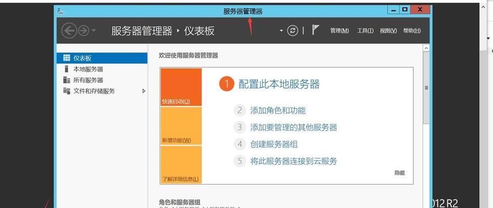Click the 文件和存储服务 icon
Image resolution: width=493 pixels, height=208 pixels.
pyautogui.click(x=67, y=91)
